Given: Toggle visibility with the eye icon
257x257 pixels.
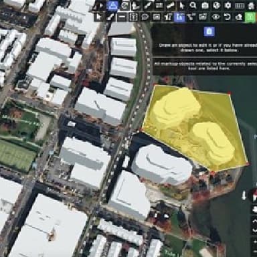Looking at the screenshot, I should pos(216,17).
